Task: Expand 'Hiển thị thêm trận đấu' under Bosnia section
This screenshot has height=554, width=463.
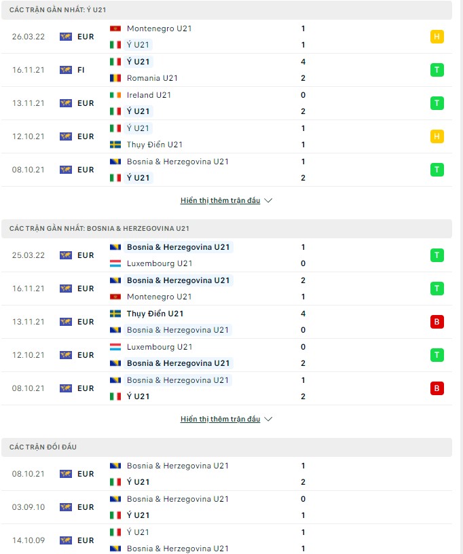Action: coord(219,419)
